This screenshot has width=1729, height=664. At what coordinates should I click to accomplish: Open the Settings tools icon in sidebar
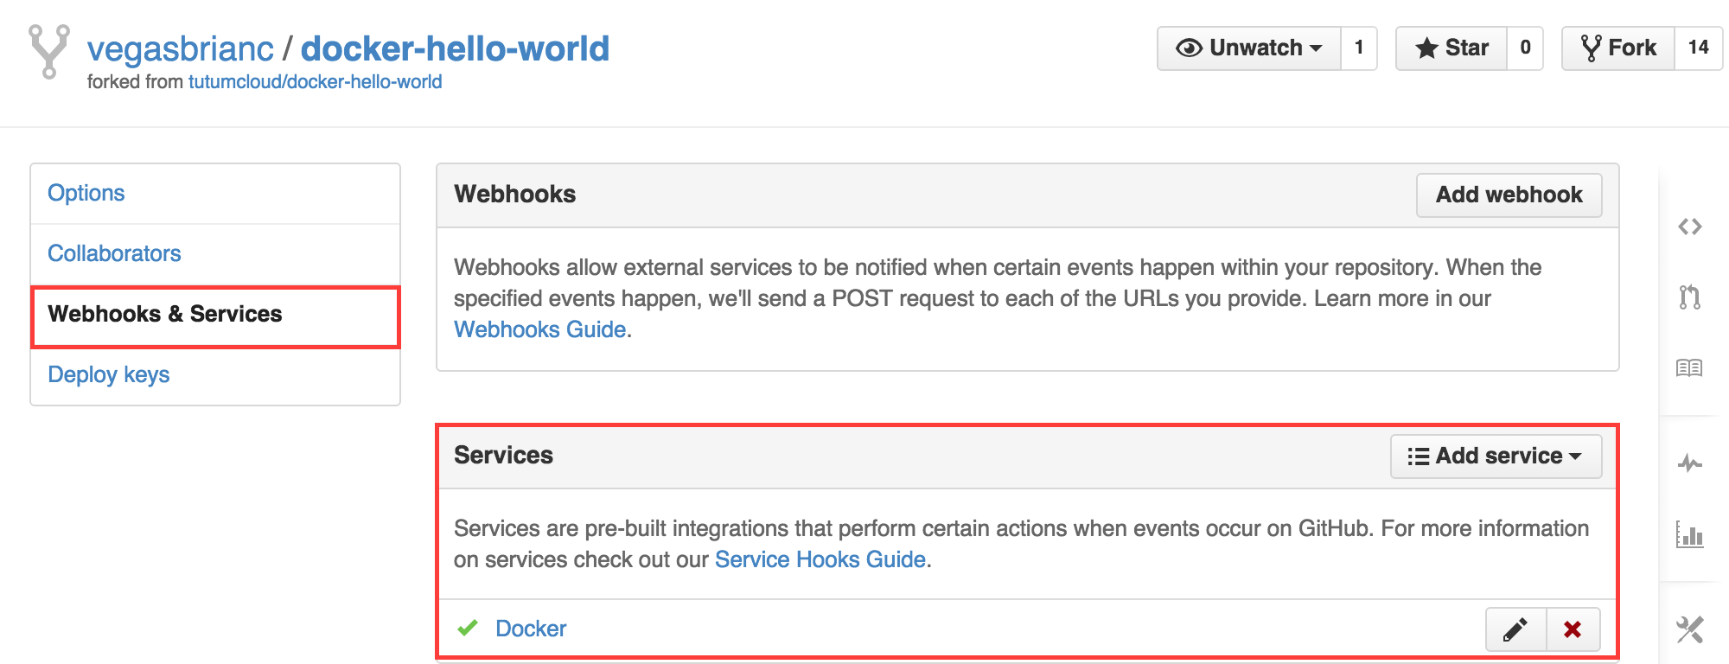[1689, 629]
